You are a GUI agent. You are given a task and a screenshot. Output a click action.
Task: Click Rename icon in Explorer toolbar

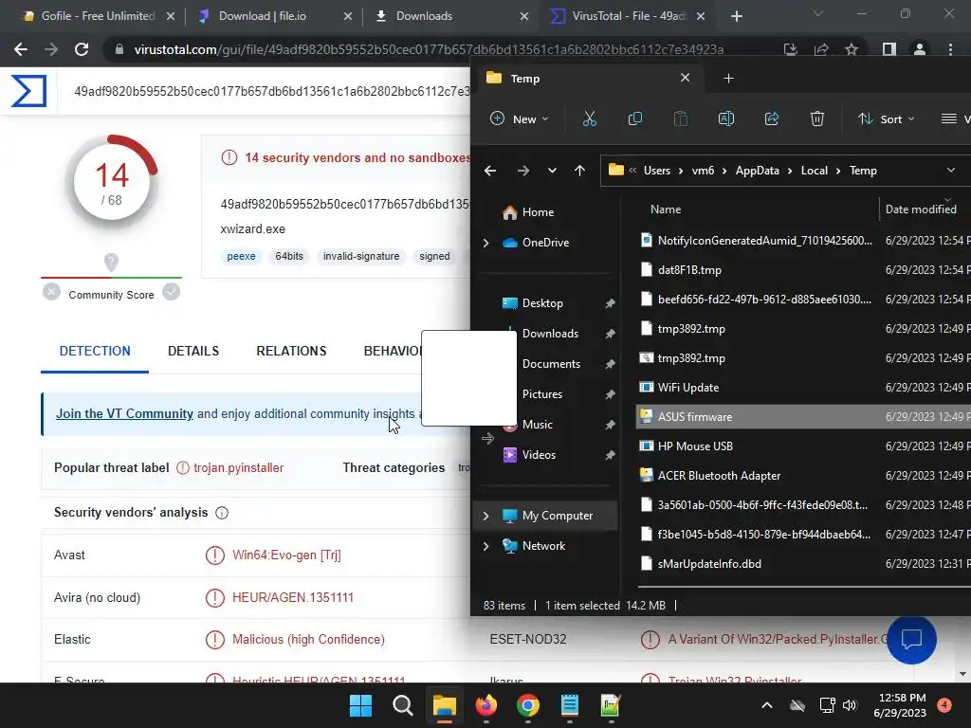pos(725,118)
